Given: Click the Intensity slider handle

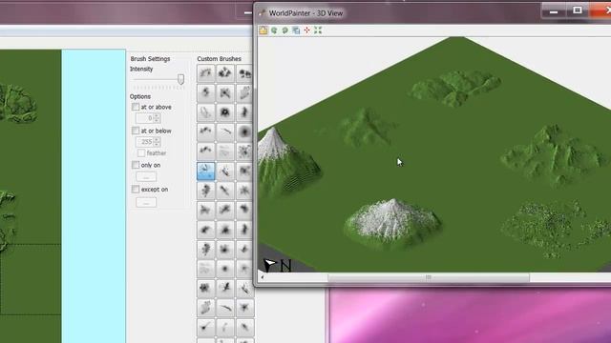Looking at the screenshot, I should tap(180, 79).
